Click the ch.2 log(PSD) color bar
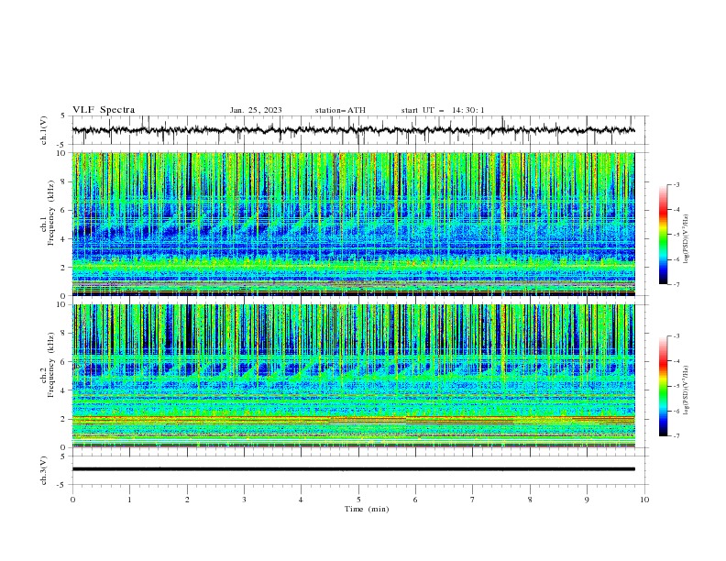This screenshot has height=561, width=726. point(663,386)
